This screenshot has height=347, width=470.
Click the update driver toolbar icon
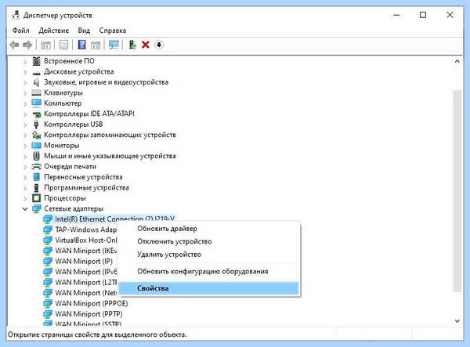pyautogui.click(x=132, y=45)
